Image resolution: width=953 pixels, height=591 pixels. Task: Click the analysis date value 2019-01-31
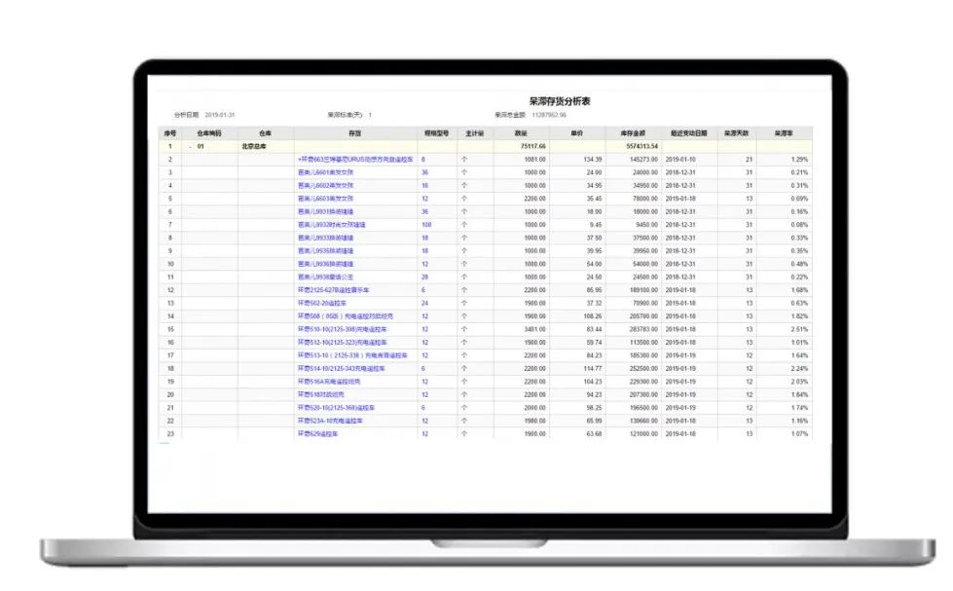click(x=220, y=115)
